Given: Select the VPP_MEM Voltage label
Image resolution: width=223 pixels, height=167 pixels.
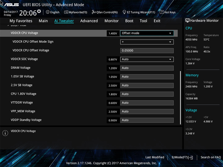Looking at the screenshot, I should coord(23,111).
